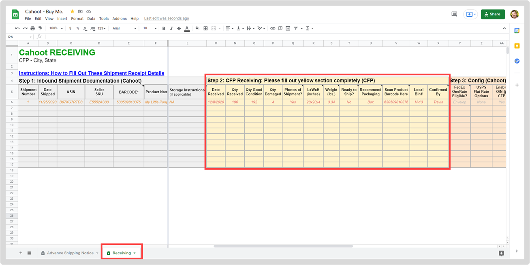Open the font size 10 dropdown
The image size is (530, 265).
pyautogui.click(x=150, y=28)
